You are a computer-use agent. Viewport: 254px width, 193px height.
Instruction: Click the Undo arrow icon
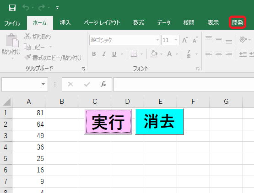tap(26, 7)
